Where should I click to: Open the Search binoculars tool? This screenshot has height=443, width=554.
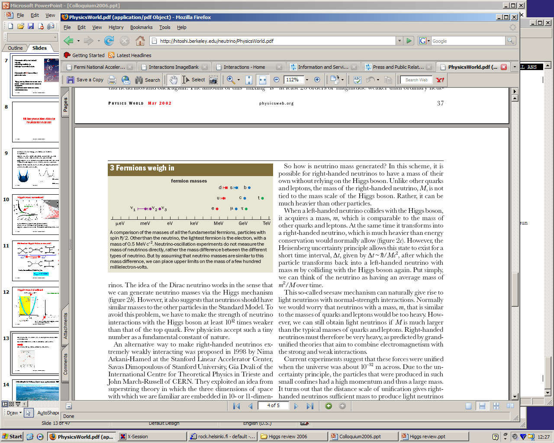click(148, 80)
